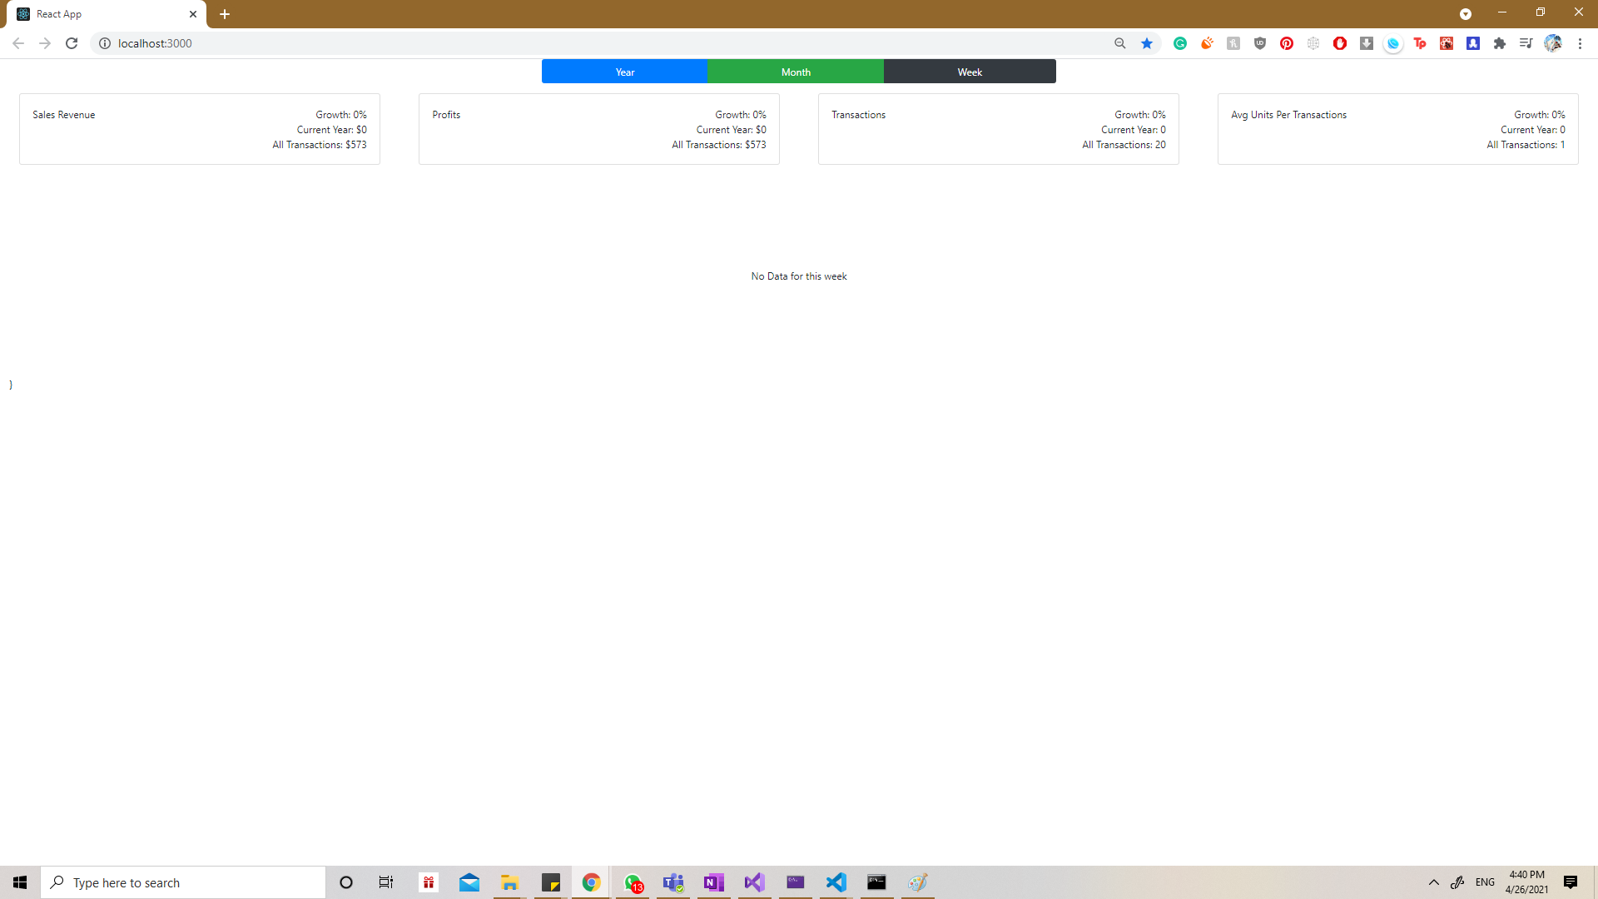Open the AdBlock extension

1341,43
